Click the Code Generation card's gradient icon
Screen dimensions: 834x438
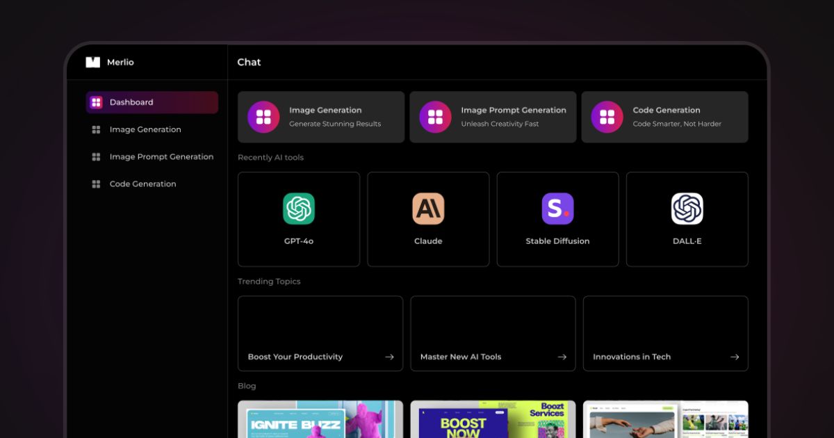[x=607, y=117]
